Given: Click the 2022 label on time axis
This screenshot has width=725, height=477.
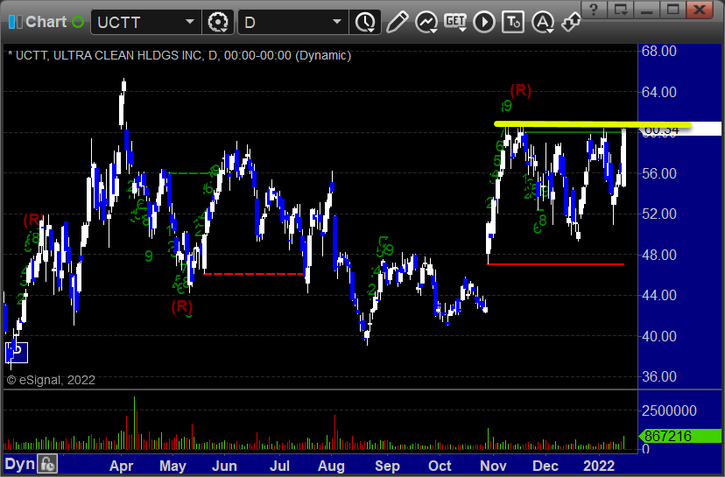Looking at the screenshot, I should coord(599,466).
